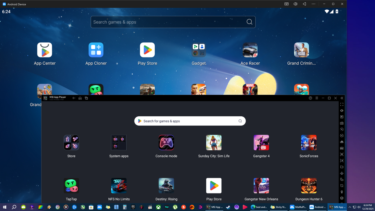Viewport: 375px width, 211px height.
Task: Open the keyboard icon in Android Device title bar
Action: 287,4
